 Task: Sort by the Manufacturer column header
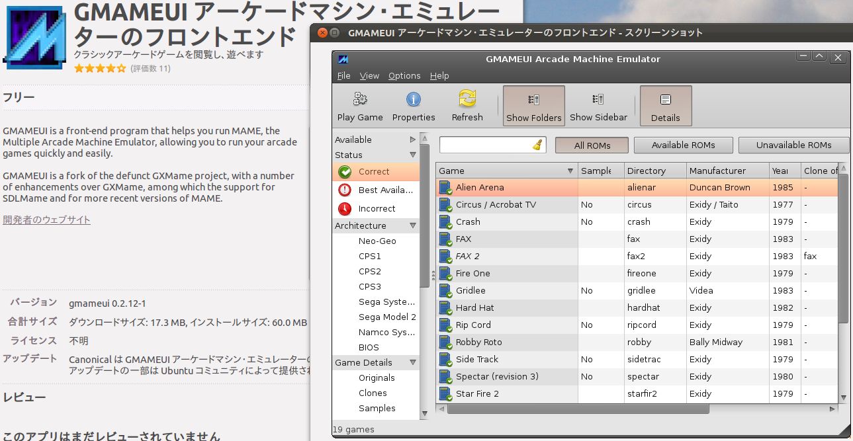(x=728, y=171)
